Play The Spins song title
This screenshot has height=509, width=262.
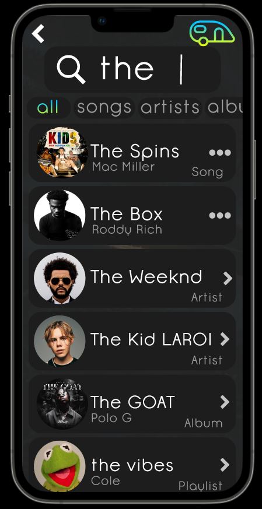tap(135, 151)
